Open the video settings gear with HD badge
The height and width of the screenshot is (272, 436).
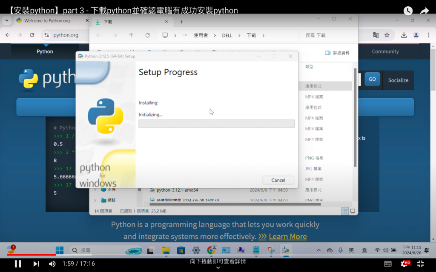click(404, 263)
